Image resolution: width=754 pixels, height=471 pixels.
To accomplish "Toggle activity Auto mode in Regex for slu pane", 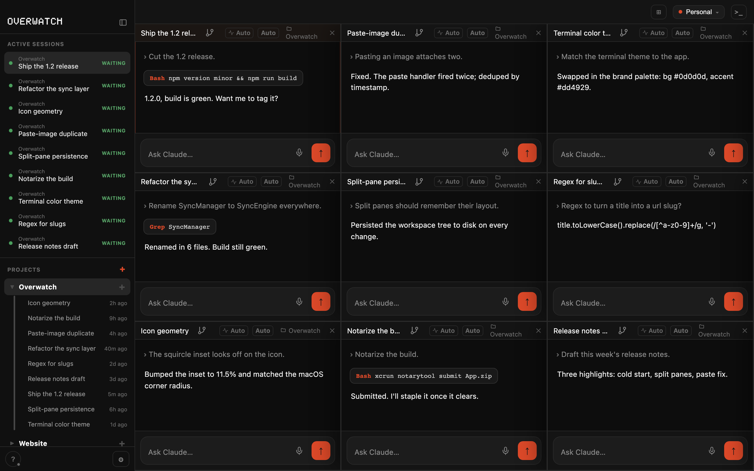I will 647,182.
